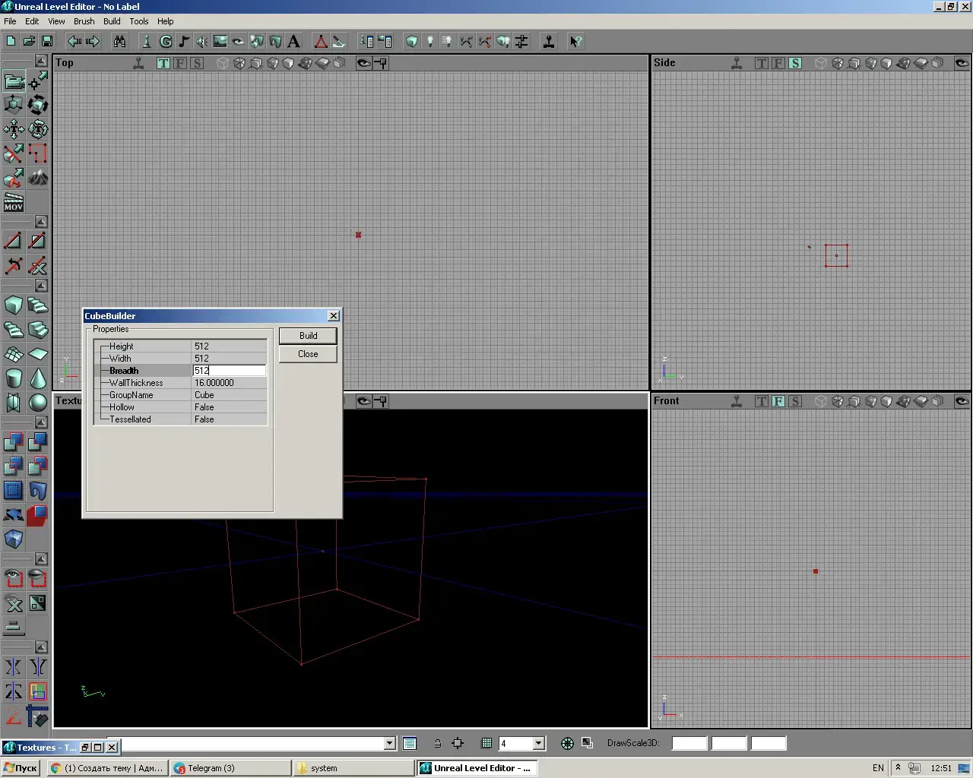Open the Tools menu
The height and width of the screenshot is (778, 973).
(138, 21)
